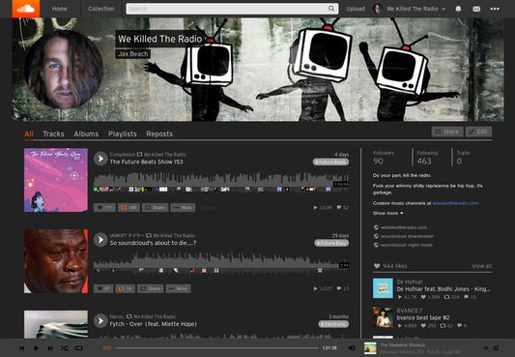The width and height of the screenshot is (515, 357).
Task: Open the notifications bell
Action: point(458,9)
